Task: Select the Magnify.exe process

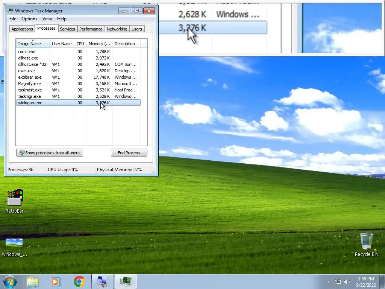Action: pyautogui.click(x=78, y=84)
